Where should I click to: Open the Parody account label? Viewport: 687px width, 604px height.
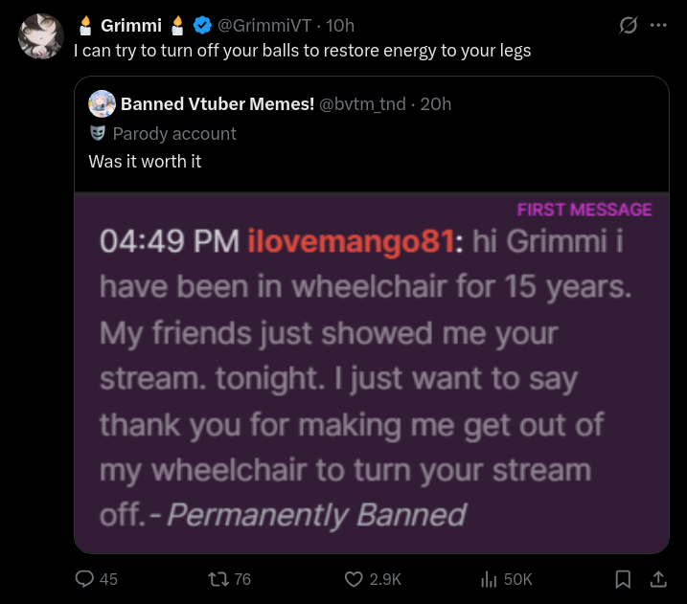point(174,133)
